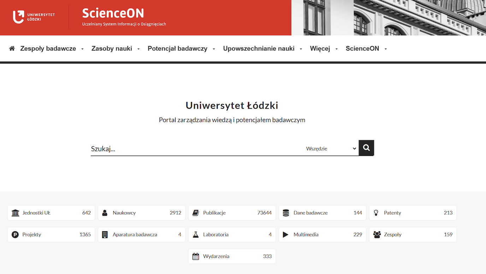Click the Uniwersytet Łódzki logo
The height and width of the screenshot is (274, 486).
(x=34, y=17)
